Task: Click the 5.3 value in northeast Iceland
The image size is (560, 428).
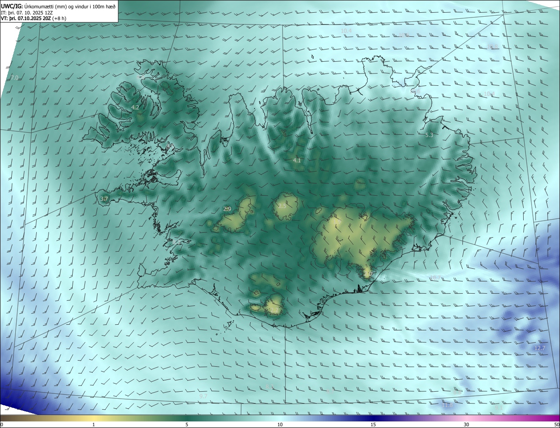Action: 429,135
